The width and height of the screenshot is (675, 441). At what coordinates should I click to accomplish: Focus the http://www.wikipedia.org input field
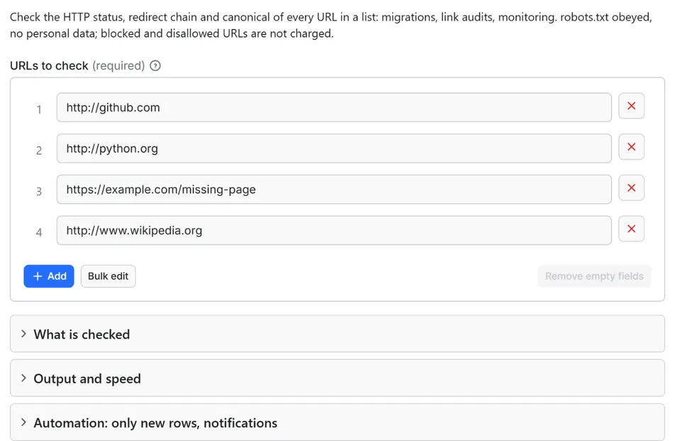pyautogui.click(x=334, y=230)
